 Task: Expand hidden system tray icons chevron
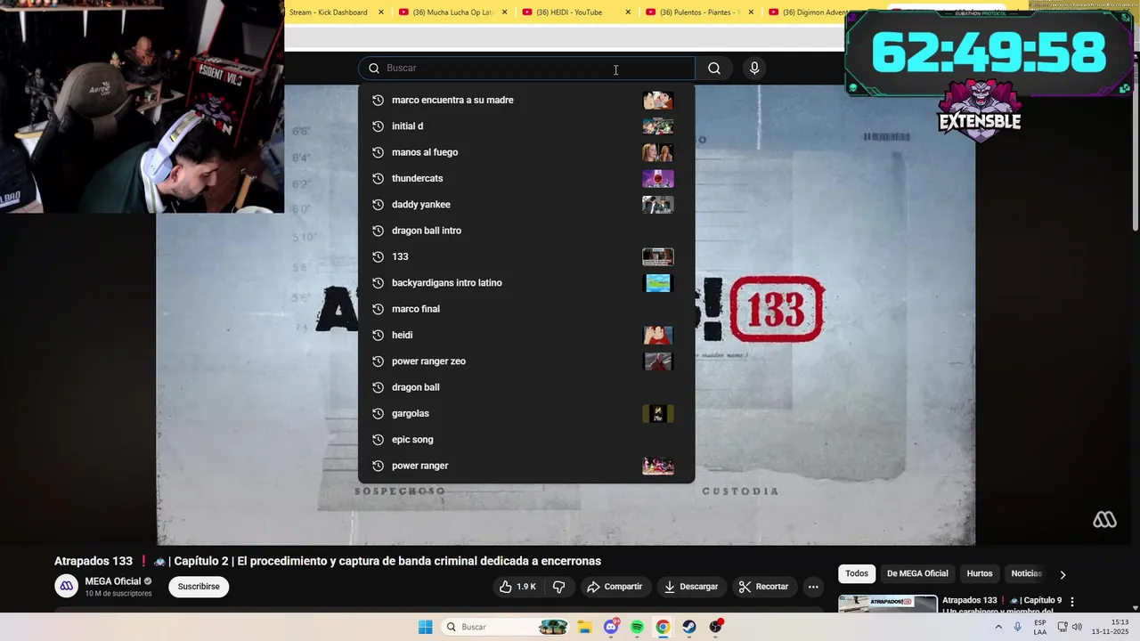(997, 627)
